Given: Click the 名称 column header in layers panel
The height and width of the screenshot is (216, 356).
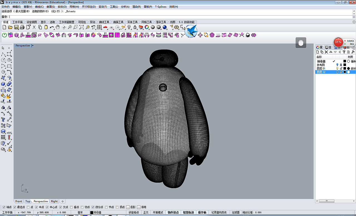Looking at the screenshot, I should [319, 57].
